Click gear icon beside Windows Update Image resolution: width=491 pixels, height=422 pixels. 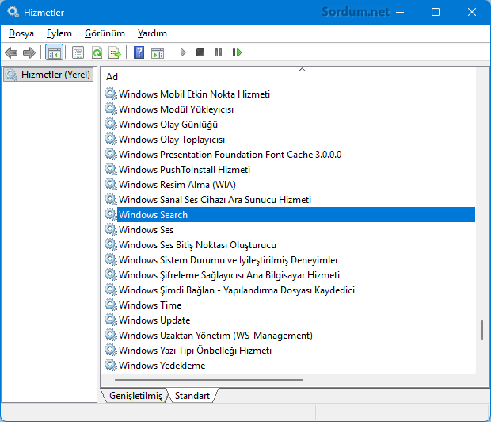111,320
